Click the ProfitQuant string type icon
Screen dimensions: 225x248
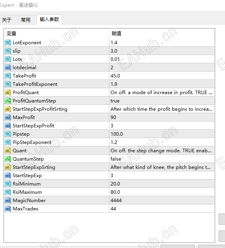(x=8, y=93)
